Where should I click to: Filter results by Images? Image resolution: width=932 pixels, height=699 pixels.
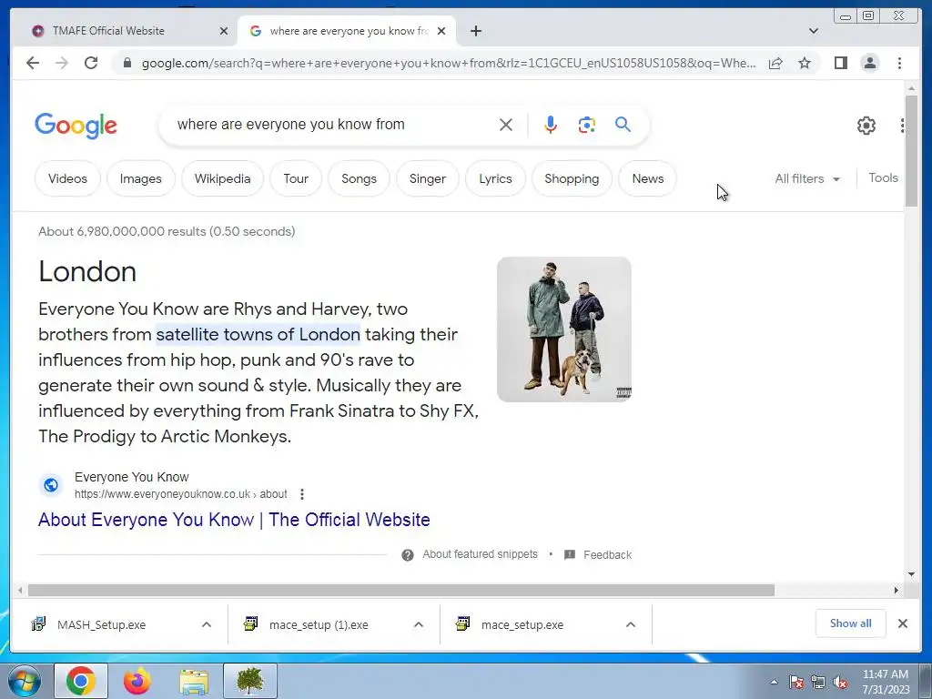click(x=141, y=178)
